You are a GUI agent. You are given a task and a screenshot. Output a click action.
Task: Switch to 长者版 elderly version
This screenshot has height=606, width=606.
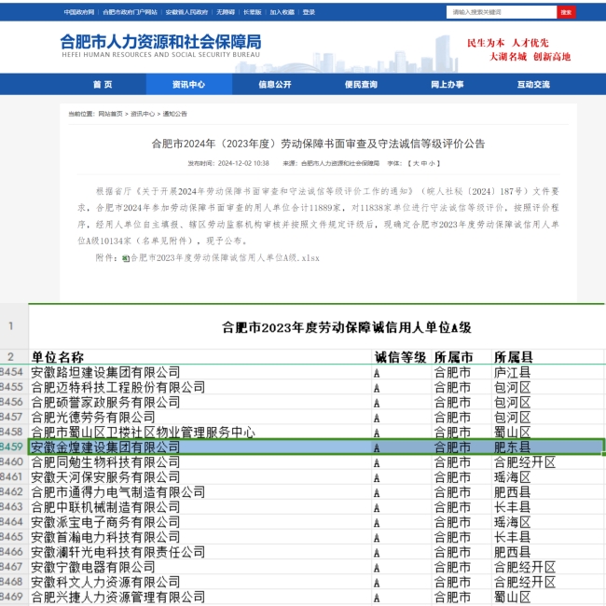(x=252, y=12)
